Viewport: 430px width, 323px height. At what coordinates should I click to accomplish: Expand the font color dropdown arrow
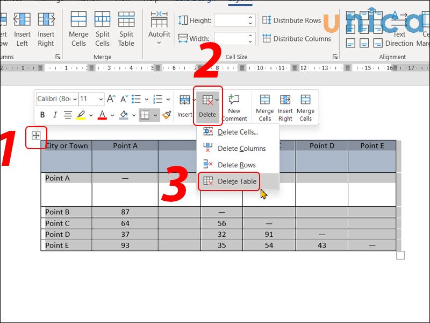[x=112, y=115]
